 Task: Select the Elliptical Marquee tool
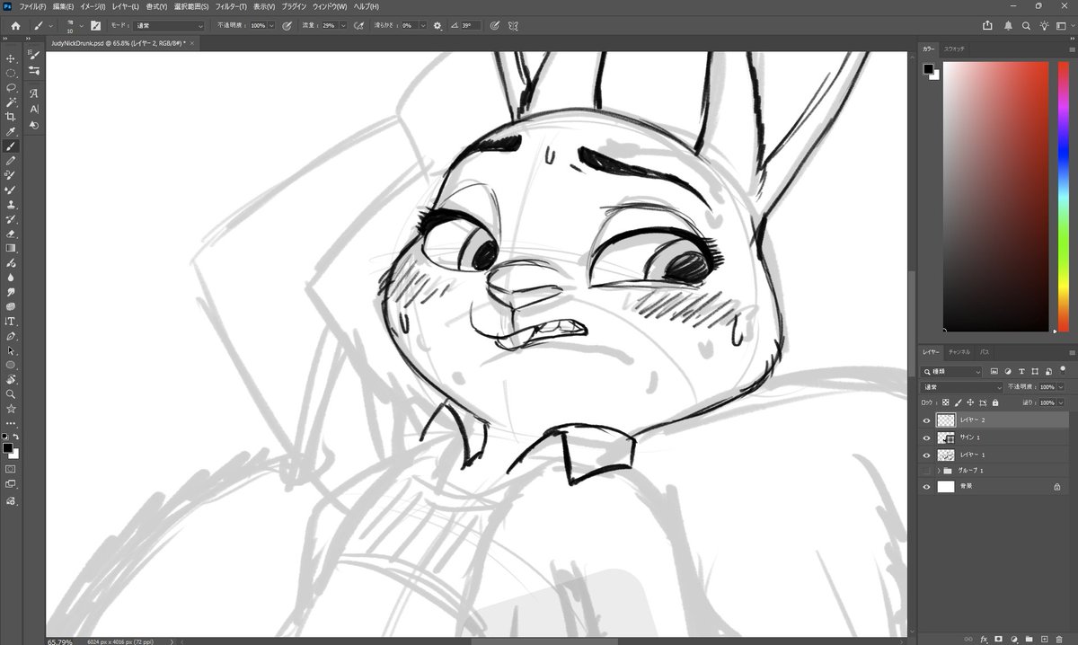[11, 73]
